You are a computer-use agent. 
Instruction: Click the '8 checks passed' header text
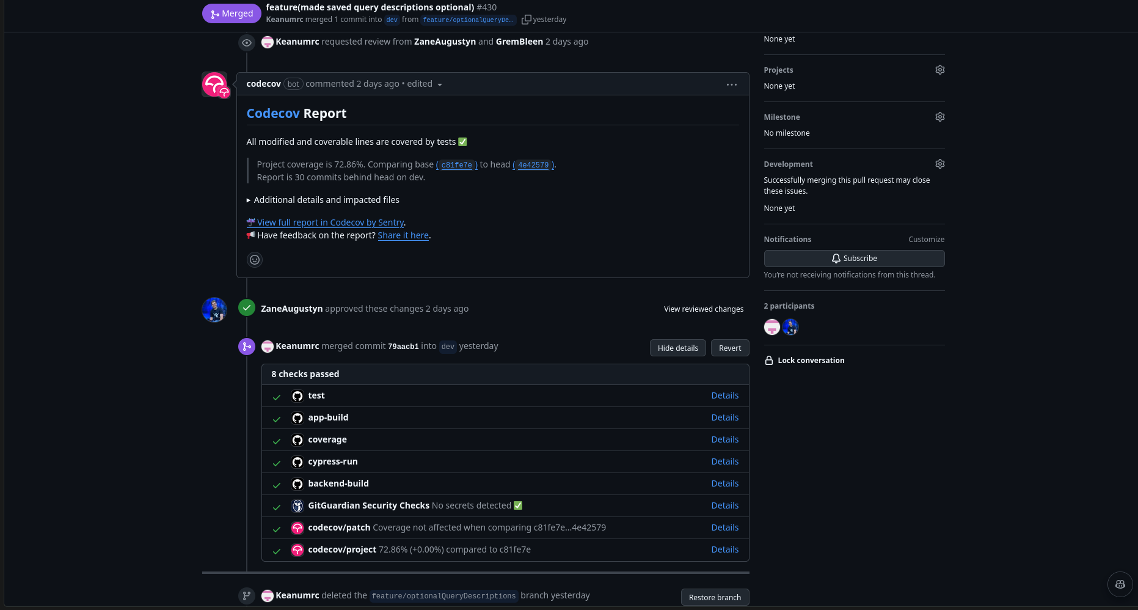pyautogui.click(x=305, y=374)
